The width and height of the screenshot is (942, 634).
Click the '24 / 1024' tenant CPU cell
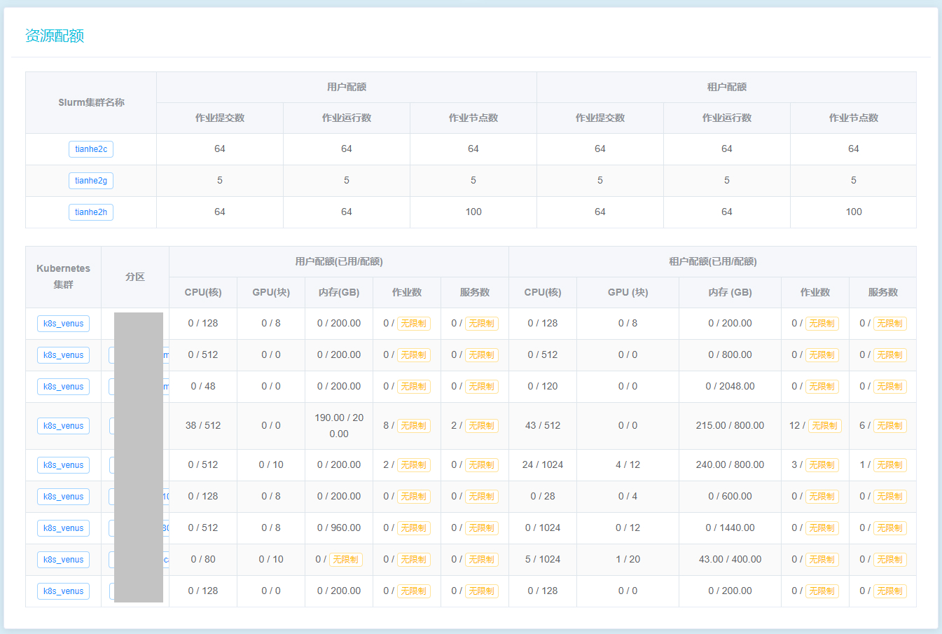pos(543,464)
